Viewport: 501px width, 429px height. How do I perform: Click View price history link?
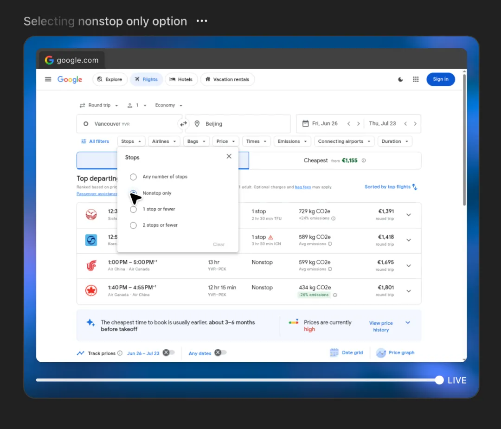(381, 327)
